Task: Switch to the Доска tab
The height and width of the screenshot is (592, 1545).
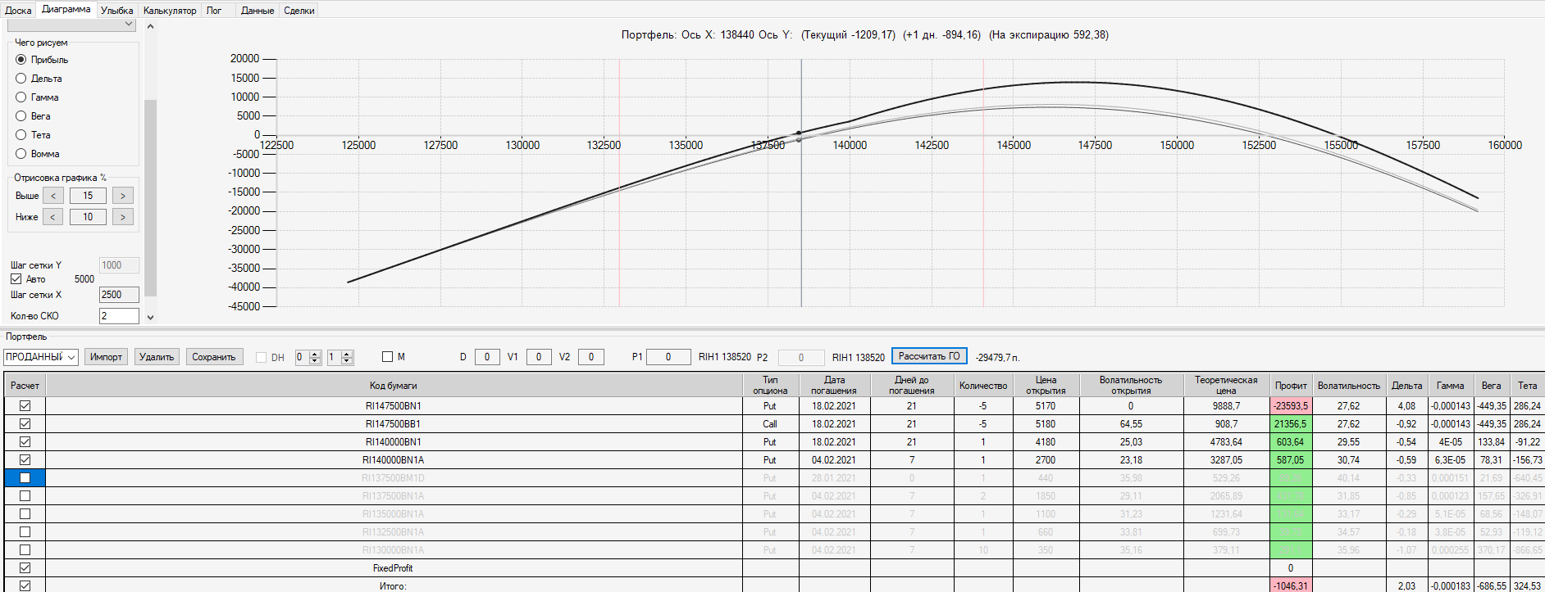Action: 18,11
